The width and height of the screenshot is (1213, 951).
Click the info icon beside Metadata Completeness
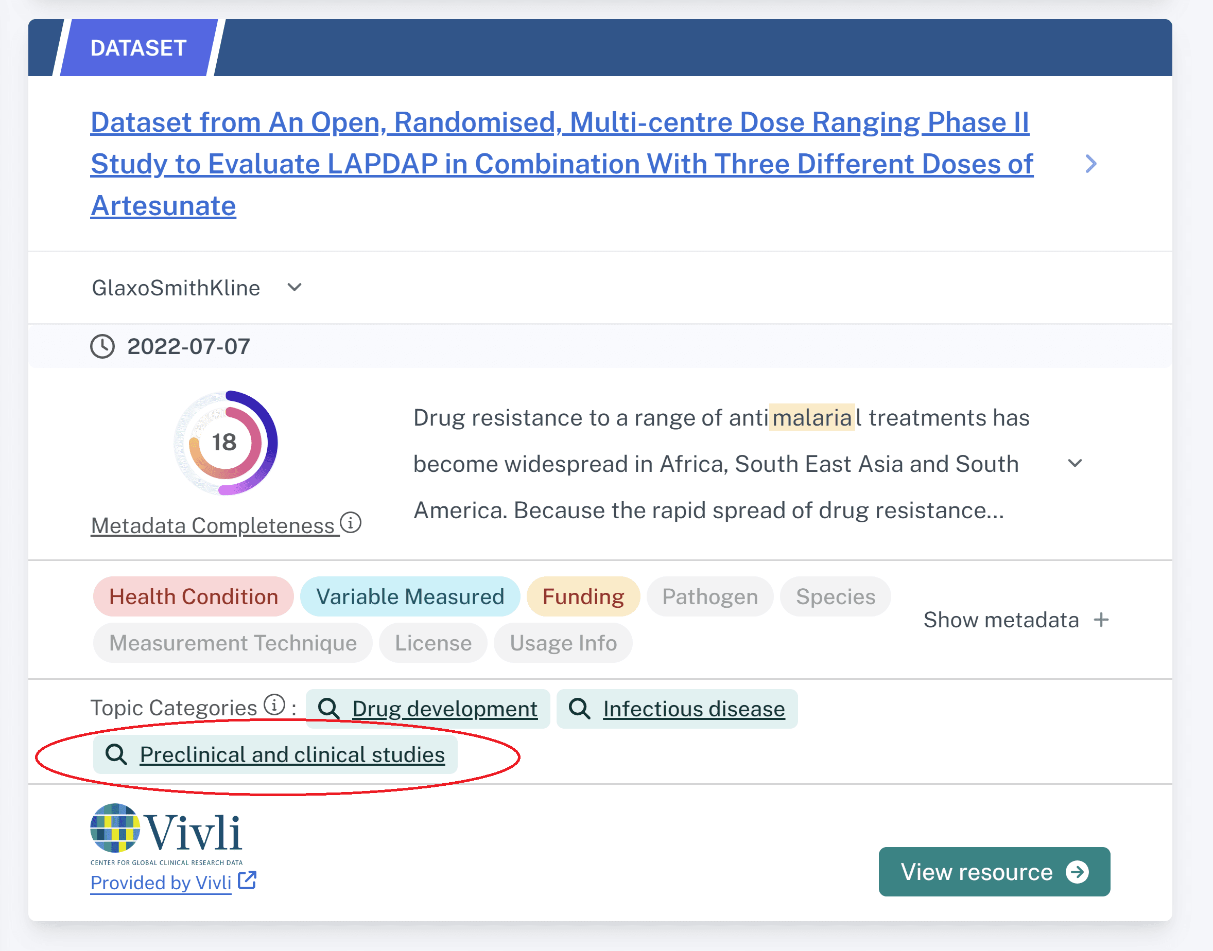click(351, 523)
